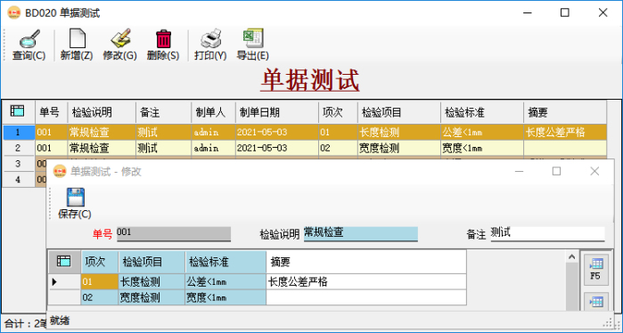Select the 修改(G) edit tool
623x333 pixels.
click(x=119, y=45)
